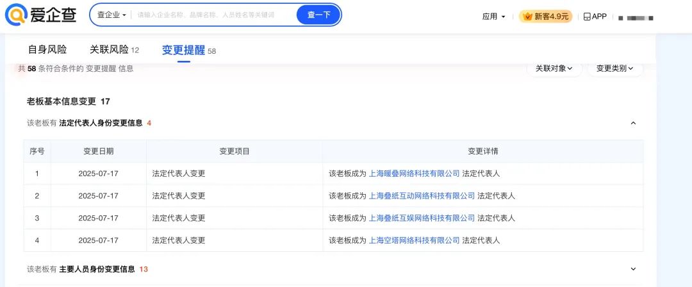This screenshot has height=287, width=692.
Task: Click the 2025-07-17 date in row 1
Action: (99, 174)
